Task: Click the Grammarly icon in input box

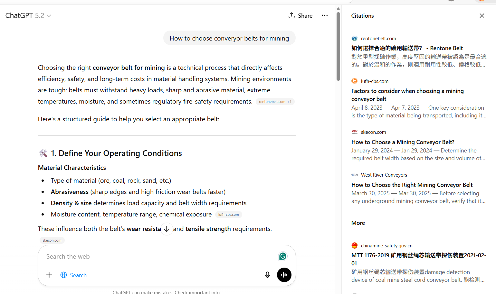Action: click(283, 256)
